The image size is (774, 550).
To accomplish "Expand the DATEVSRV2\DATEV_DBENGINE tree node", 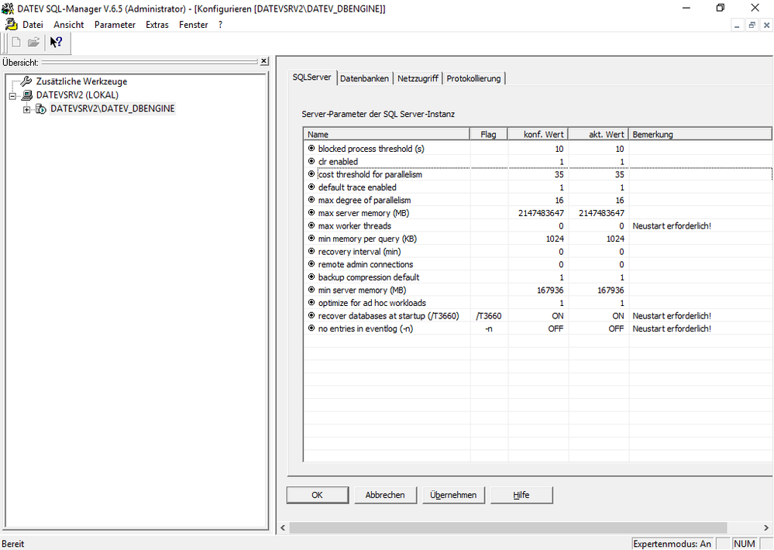I will pos(26,109).
